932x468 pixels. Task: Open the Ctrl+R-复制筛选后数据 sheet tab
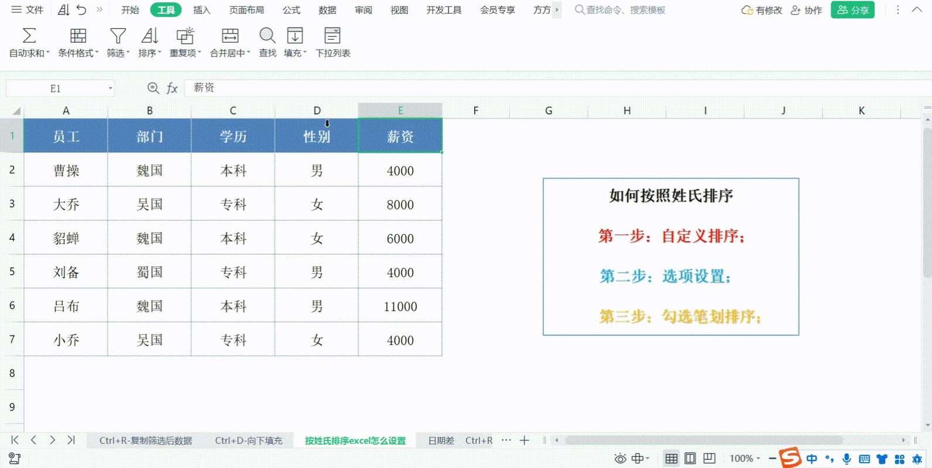(x=146, y=441)
